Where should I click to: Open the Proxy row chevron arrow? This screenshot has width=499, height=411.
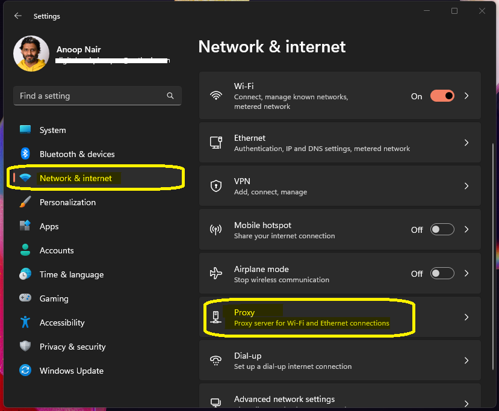point(466,317)
